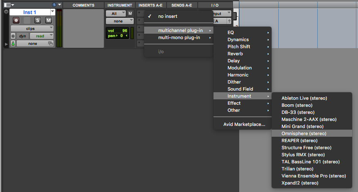The height and width of the screenshot is (192, 358).
Task: Click the Inst 1 track name field
Action: [x=29, y=12]
